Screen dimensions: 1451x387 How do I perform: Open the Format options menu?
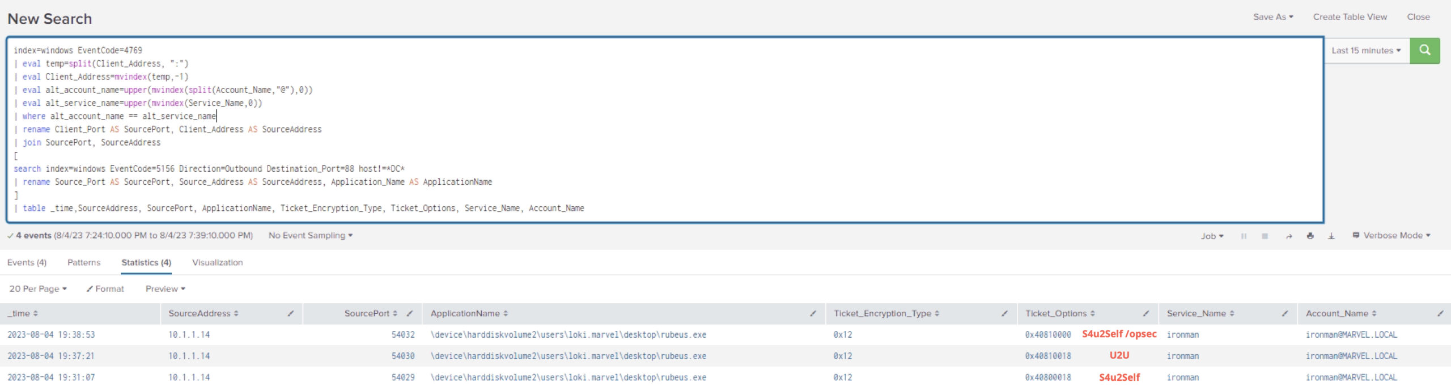tap(105, 289)
